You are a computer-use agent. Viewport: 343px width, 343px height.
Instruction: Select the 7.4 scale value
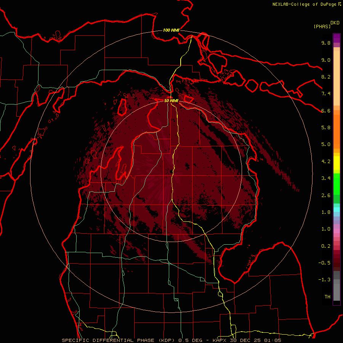point(326,94)
